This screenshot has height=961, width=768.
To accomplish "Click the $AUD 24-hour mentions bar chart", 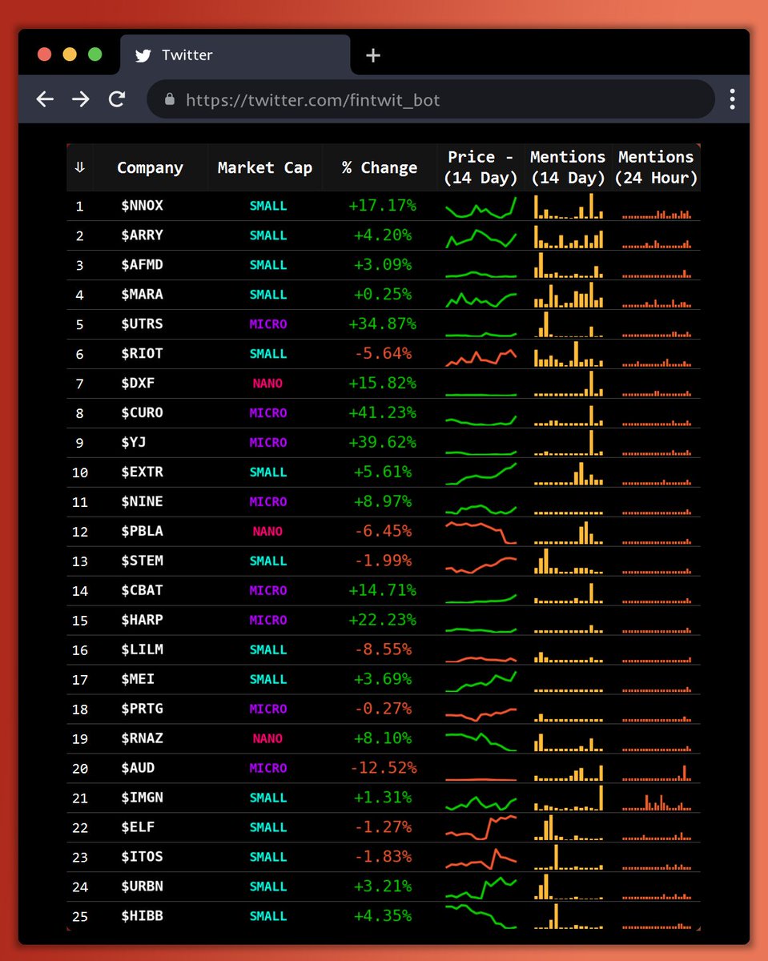I will (657, 773).
